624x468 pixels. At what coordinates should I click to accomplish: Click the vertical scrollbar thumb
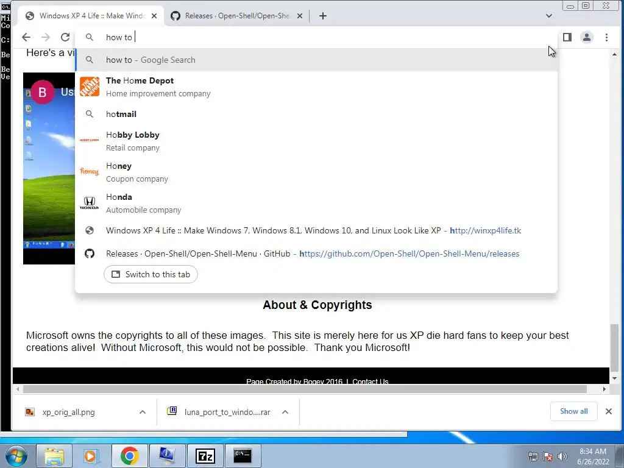click(615, 347)
